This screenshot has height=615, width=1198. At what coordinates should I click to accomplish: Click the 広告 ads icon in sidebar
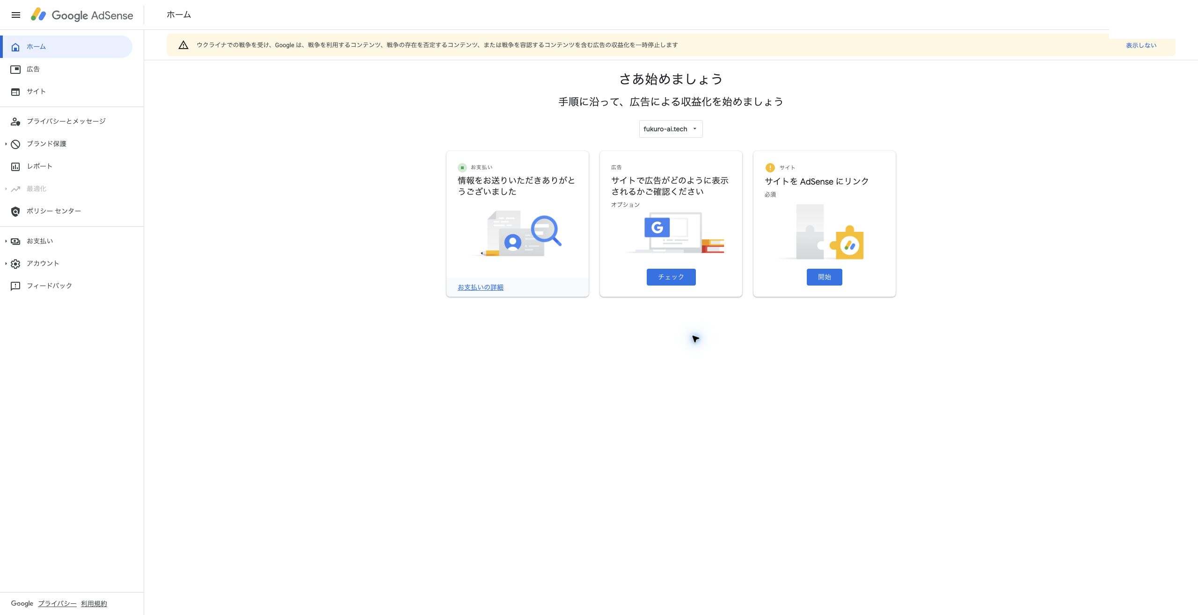pos(15,69)
